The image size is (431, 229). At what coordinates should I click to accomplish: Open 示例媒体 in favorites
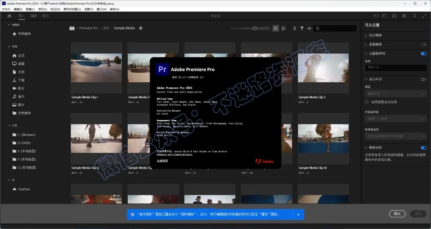coord(22,34)
